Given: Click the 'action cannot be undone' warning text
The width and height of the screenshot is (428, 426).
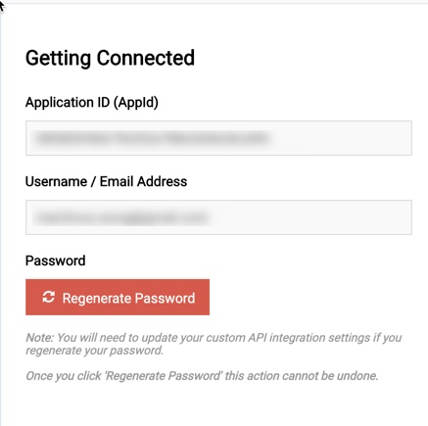Looking at the screenshot, I should tap(202, 376).
